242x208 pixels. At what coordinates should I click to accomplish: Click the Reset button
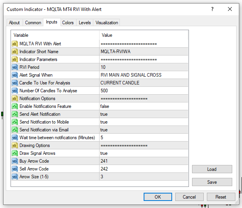point(221,197)
